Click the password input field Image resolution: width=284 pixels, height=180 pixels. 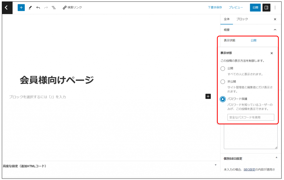[250, 117]
